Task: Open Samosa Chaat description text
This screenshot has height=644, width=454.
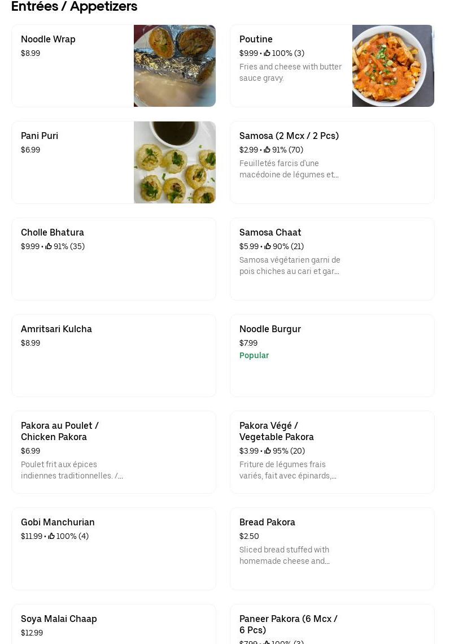Action: [290, 266]
